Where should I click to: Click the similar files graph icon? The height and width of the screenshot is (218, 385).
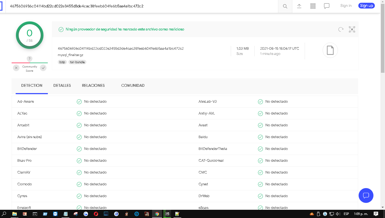pos(352,29)
